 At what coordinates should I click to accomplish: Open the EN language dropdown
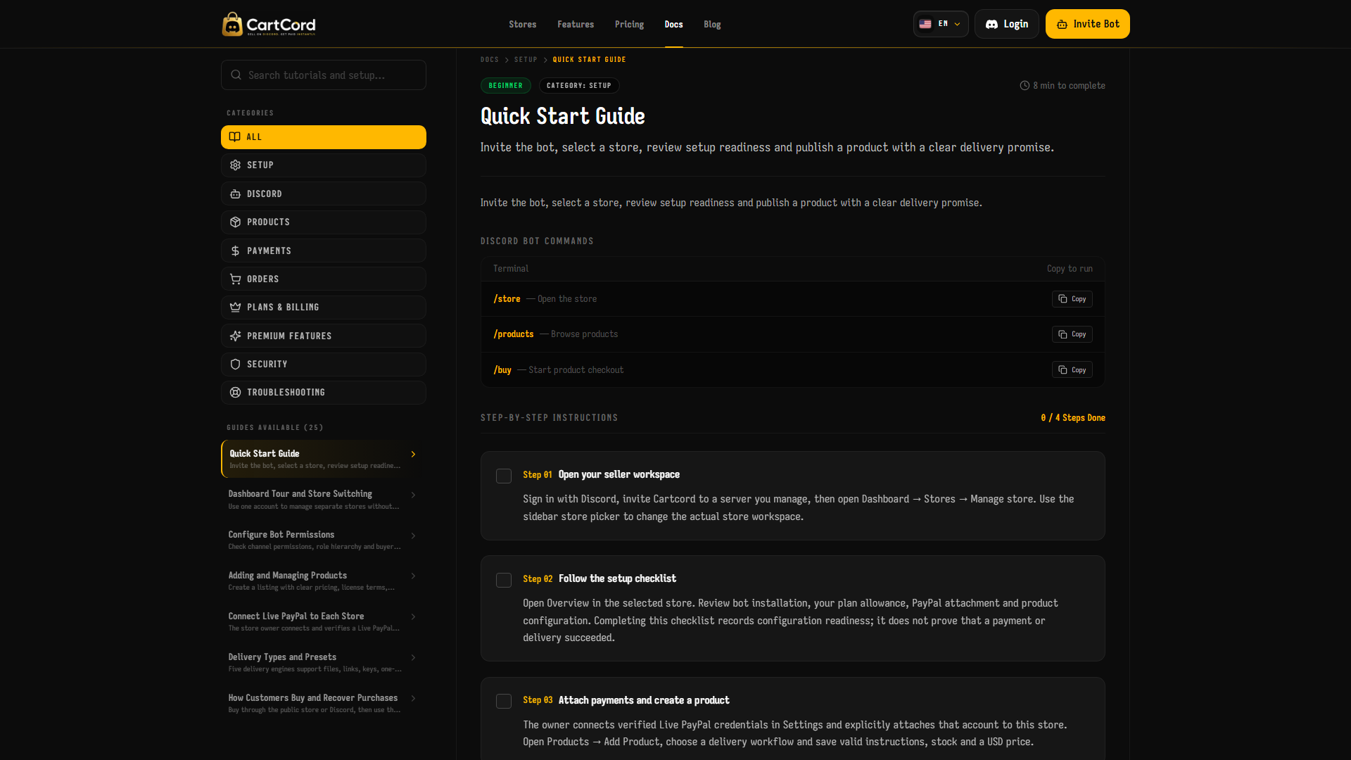point(941,24)
